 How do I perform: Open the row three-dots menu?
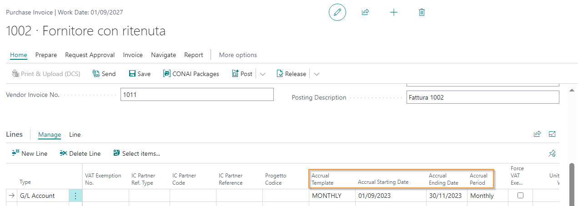75,196
